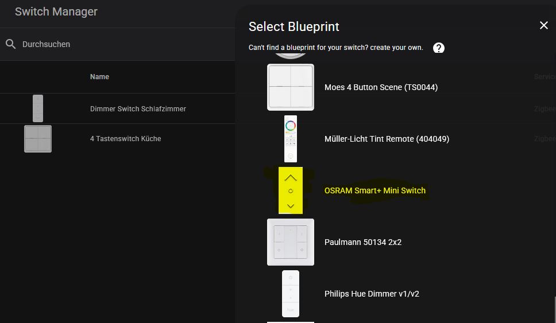The width and height of the screenshot is (556, 323).
Task: Choose blueprint Moes 4 Button Scene (TS0044)
Action: click(x=381, y=87)
